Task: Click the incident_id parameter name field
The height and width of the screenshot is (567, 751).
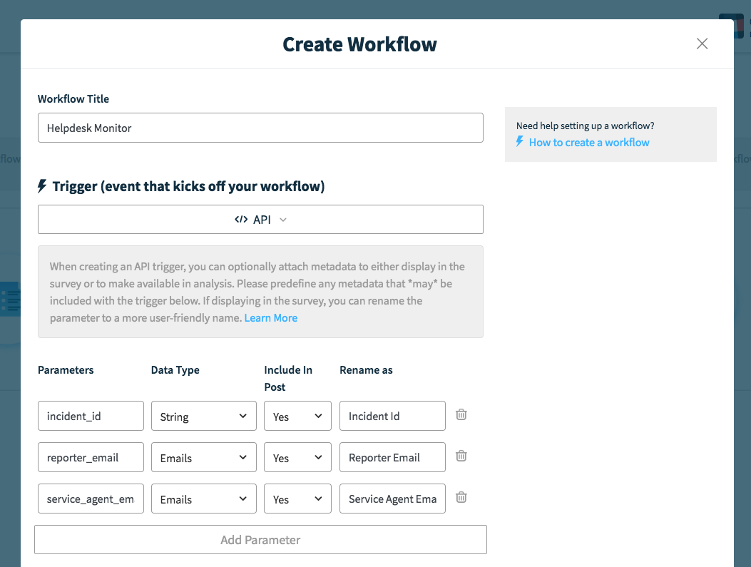Action: tap(91, 417)
